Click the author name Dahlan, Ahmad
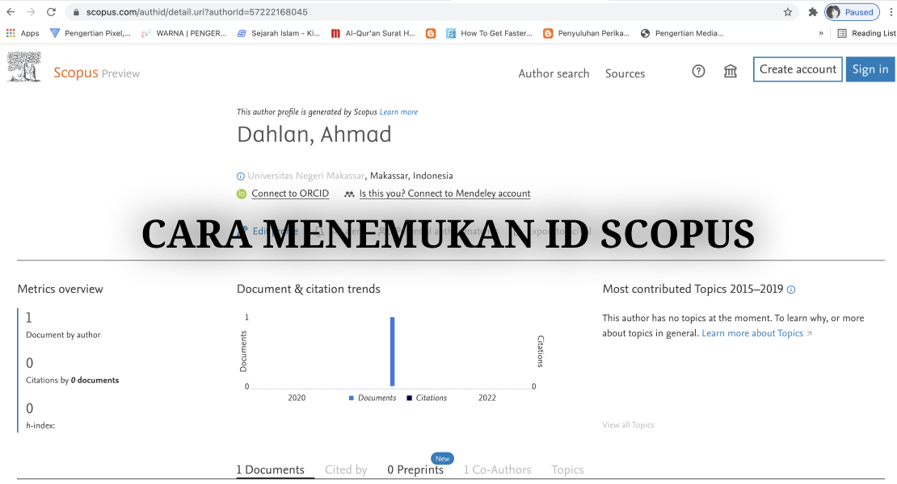The width and height of the screenshot is (897, 484). [x=314, y=135]
